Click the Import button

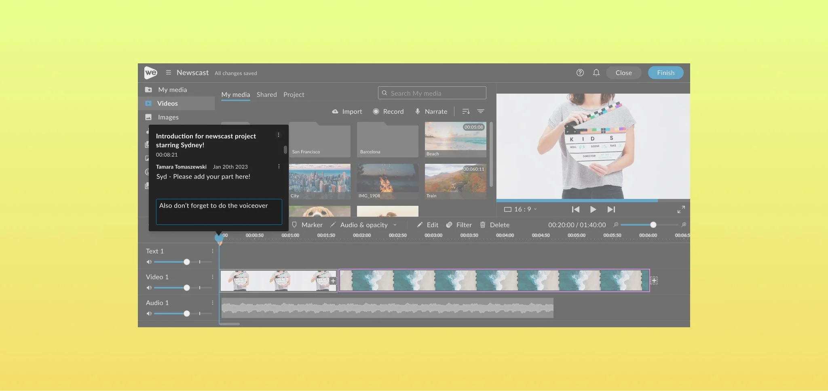[347, 111]
